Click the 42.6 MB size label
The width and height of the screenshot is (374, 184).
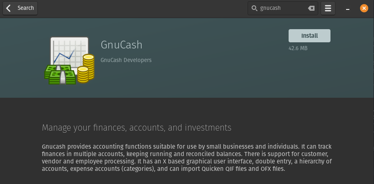pyautogui.click(x=298, y=48)
